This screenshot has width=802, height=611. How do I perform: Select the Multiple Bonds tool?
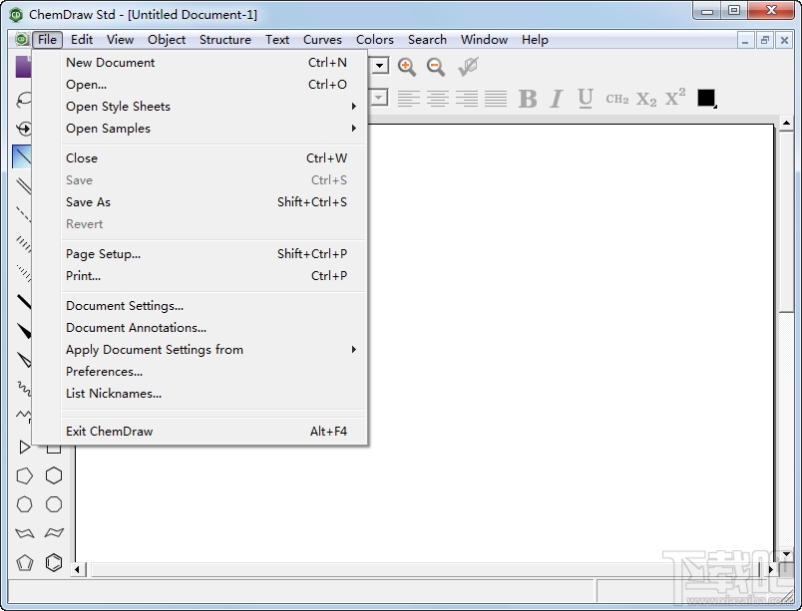[x=24, y=185]
